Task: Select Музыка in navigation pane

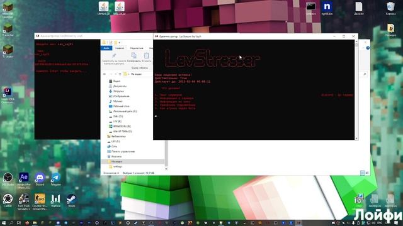Action: pyautogui.click(x=118, y=101)
